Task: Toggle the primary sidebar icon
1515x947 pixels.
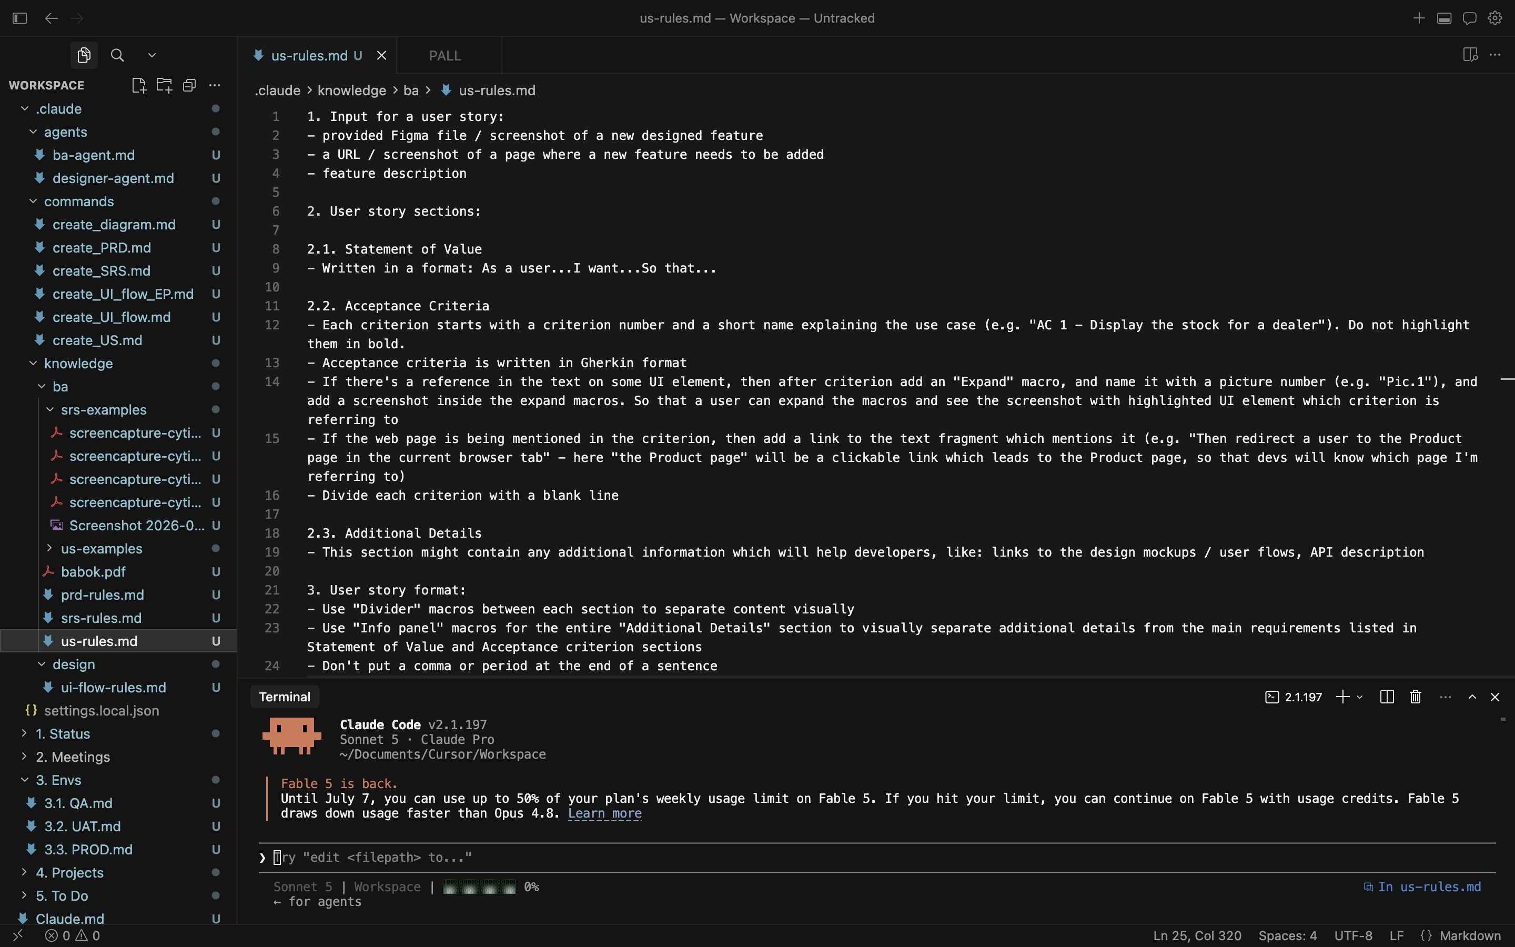Action: 20,18
